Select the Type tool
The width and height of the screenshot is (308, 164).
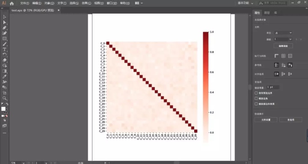(5, 50)
